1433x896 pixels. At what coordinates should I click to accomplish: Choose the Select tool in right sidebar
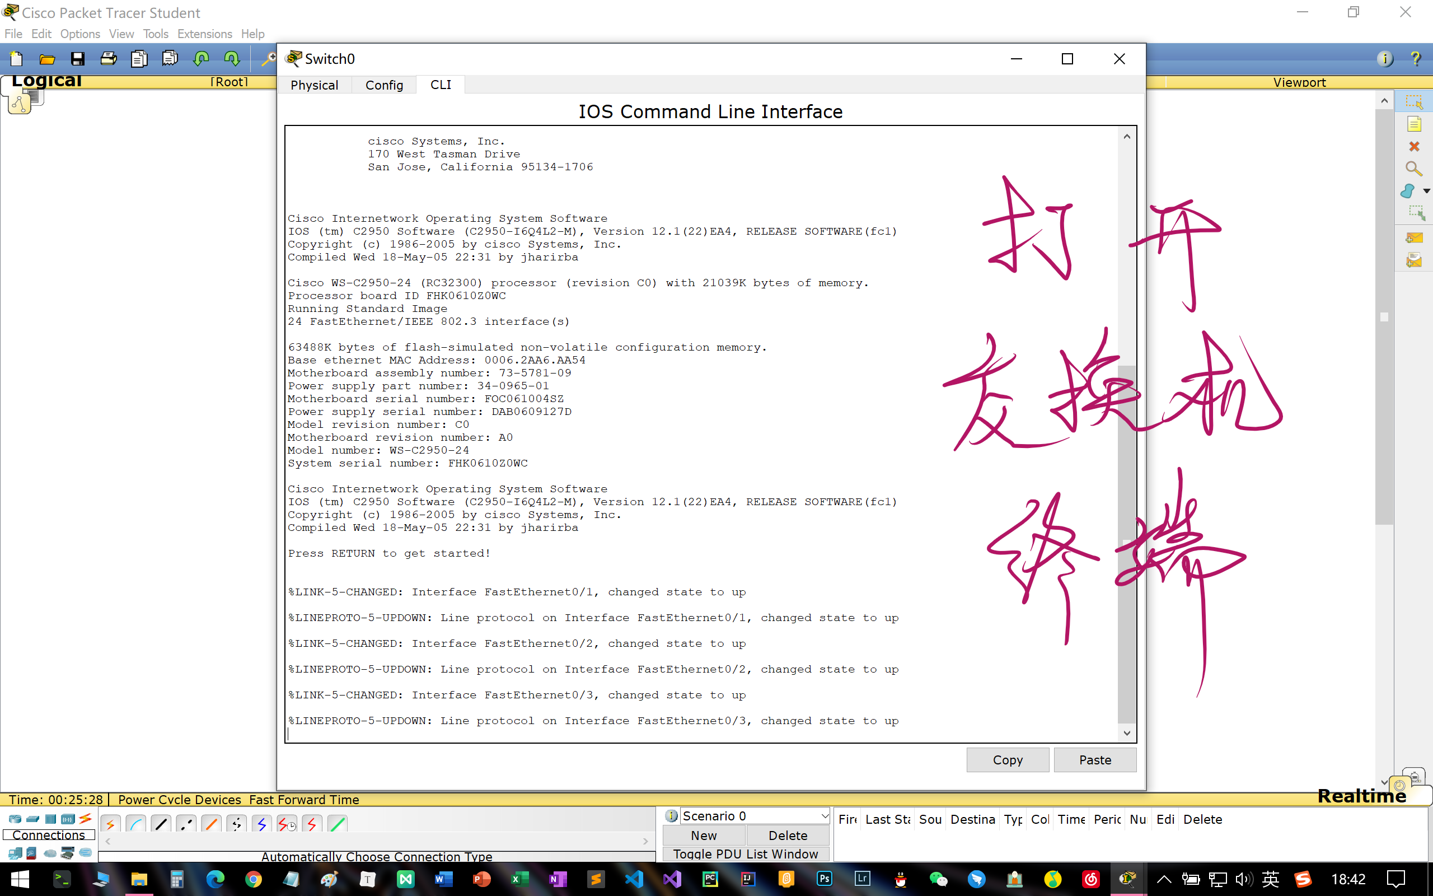1414,102
